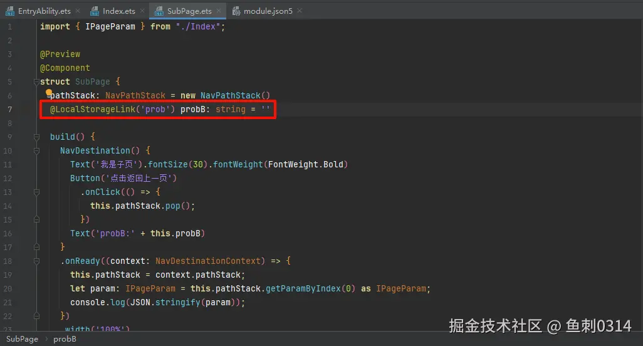
Task: Click the "./Index" import path
Action: coord(198,27)
